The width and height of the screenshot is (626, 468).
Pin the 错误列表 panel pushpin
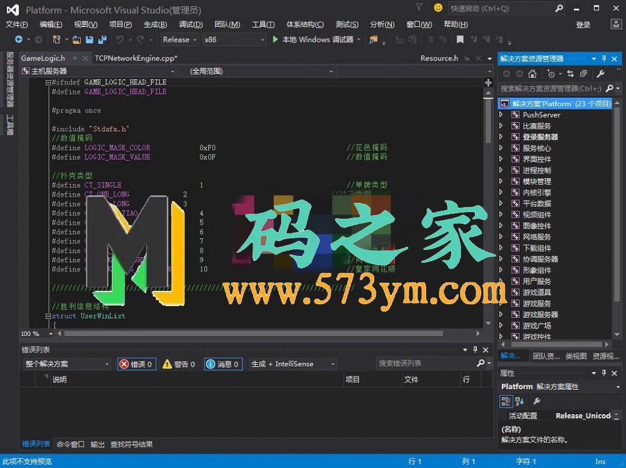(475, 349)
